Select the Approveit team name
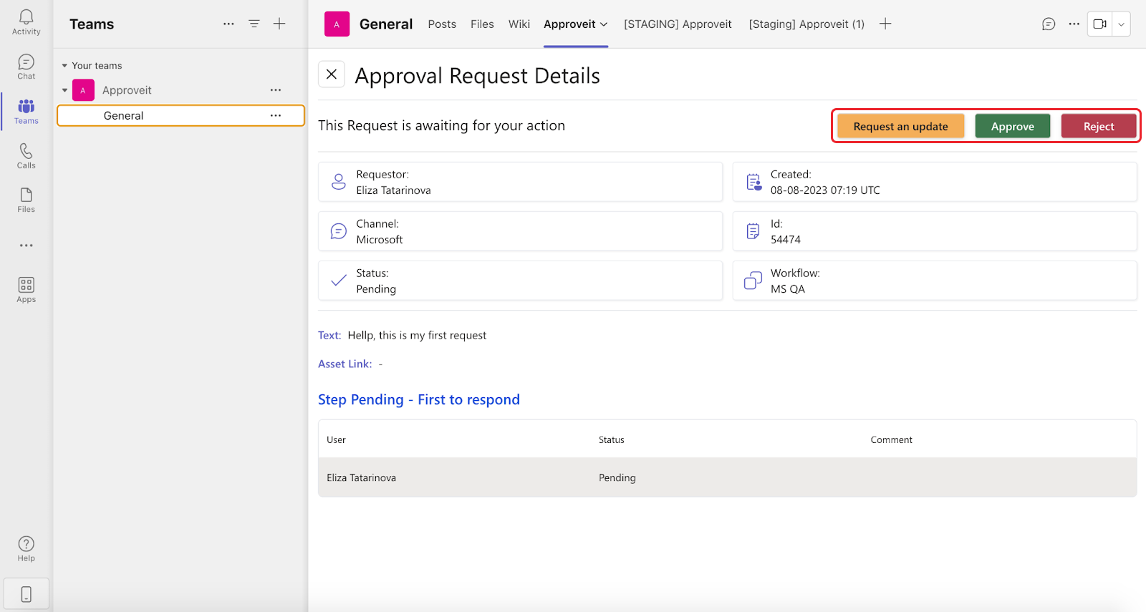The width and height of the screenshot is (1146, 612). coord(127,90)
